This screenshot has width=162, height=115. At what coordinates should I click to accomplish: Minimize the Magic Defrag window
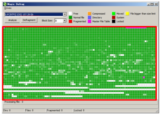coord(148,4)
